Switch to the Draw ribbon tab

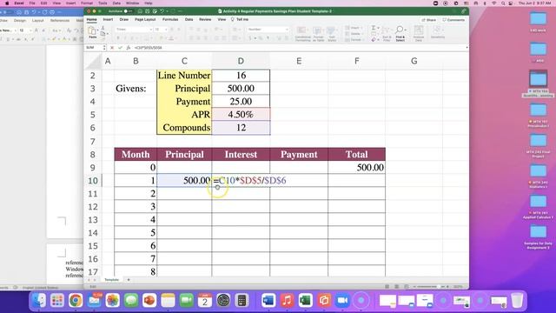[123, 19]
